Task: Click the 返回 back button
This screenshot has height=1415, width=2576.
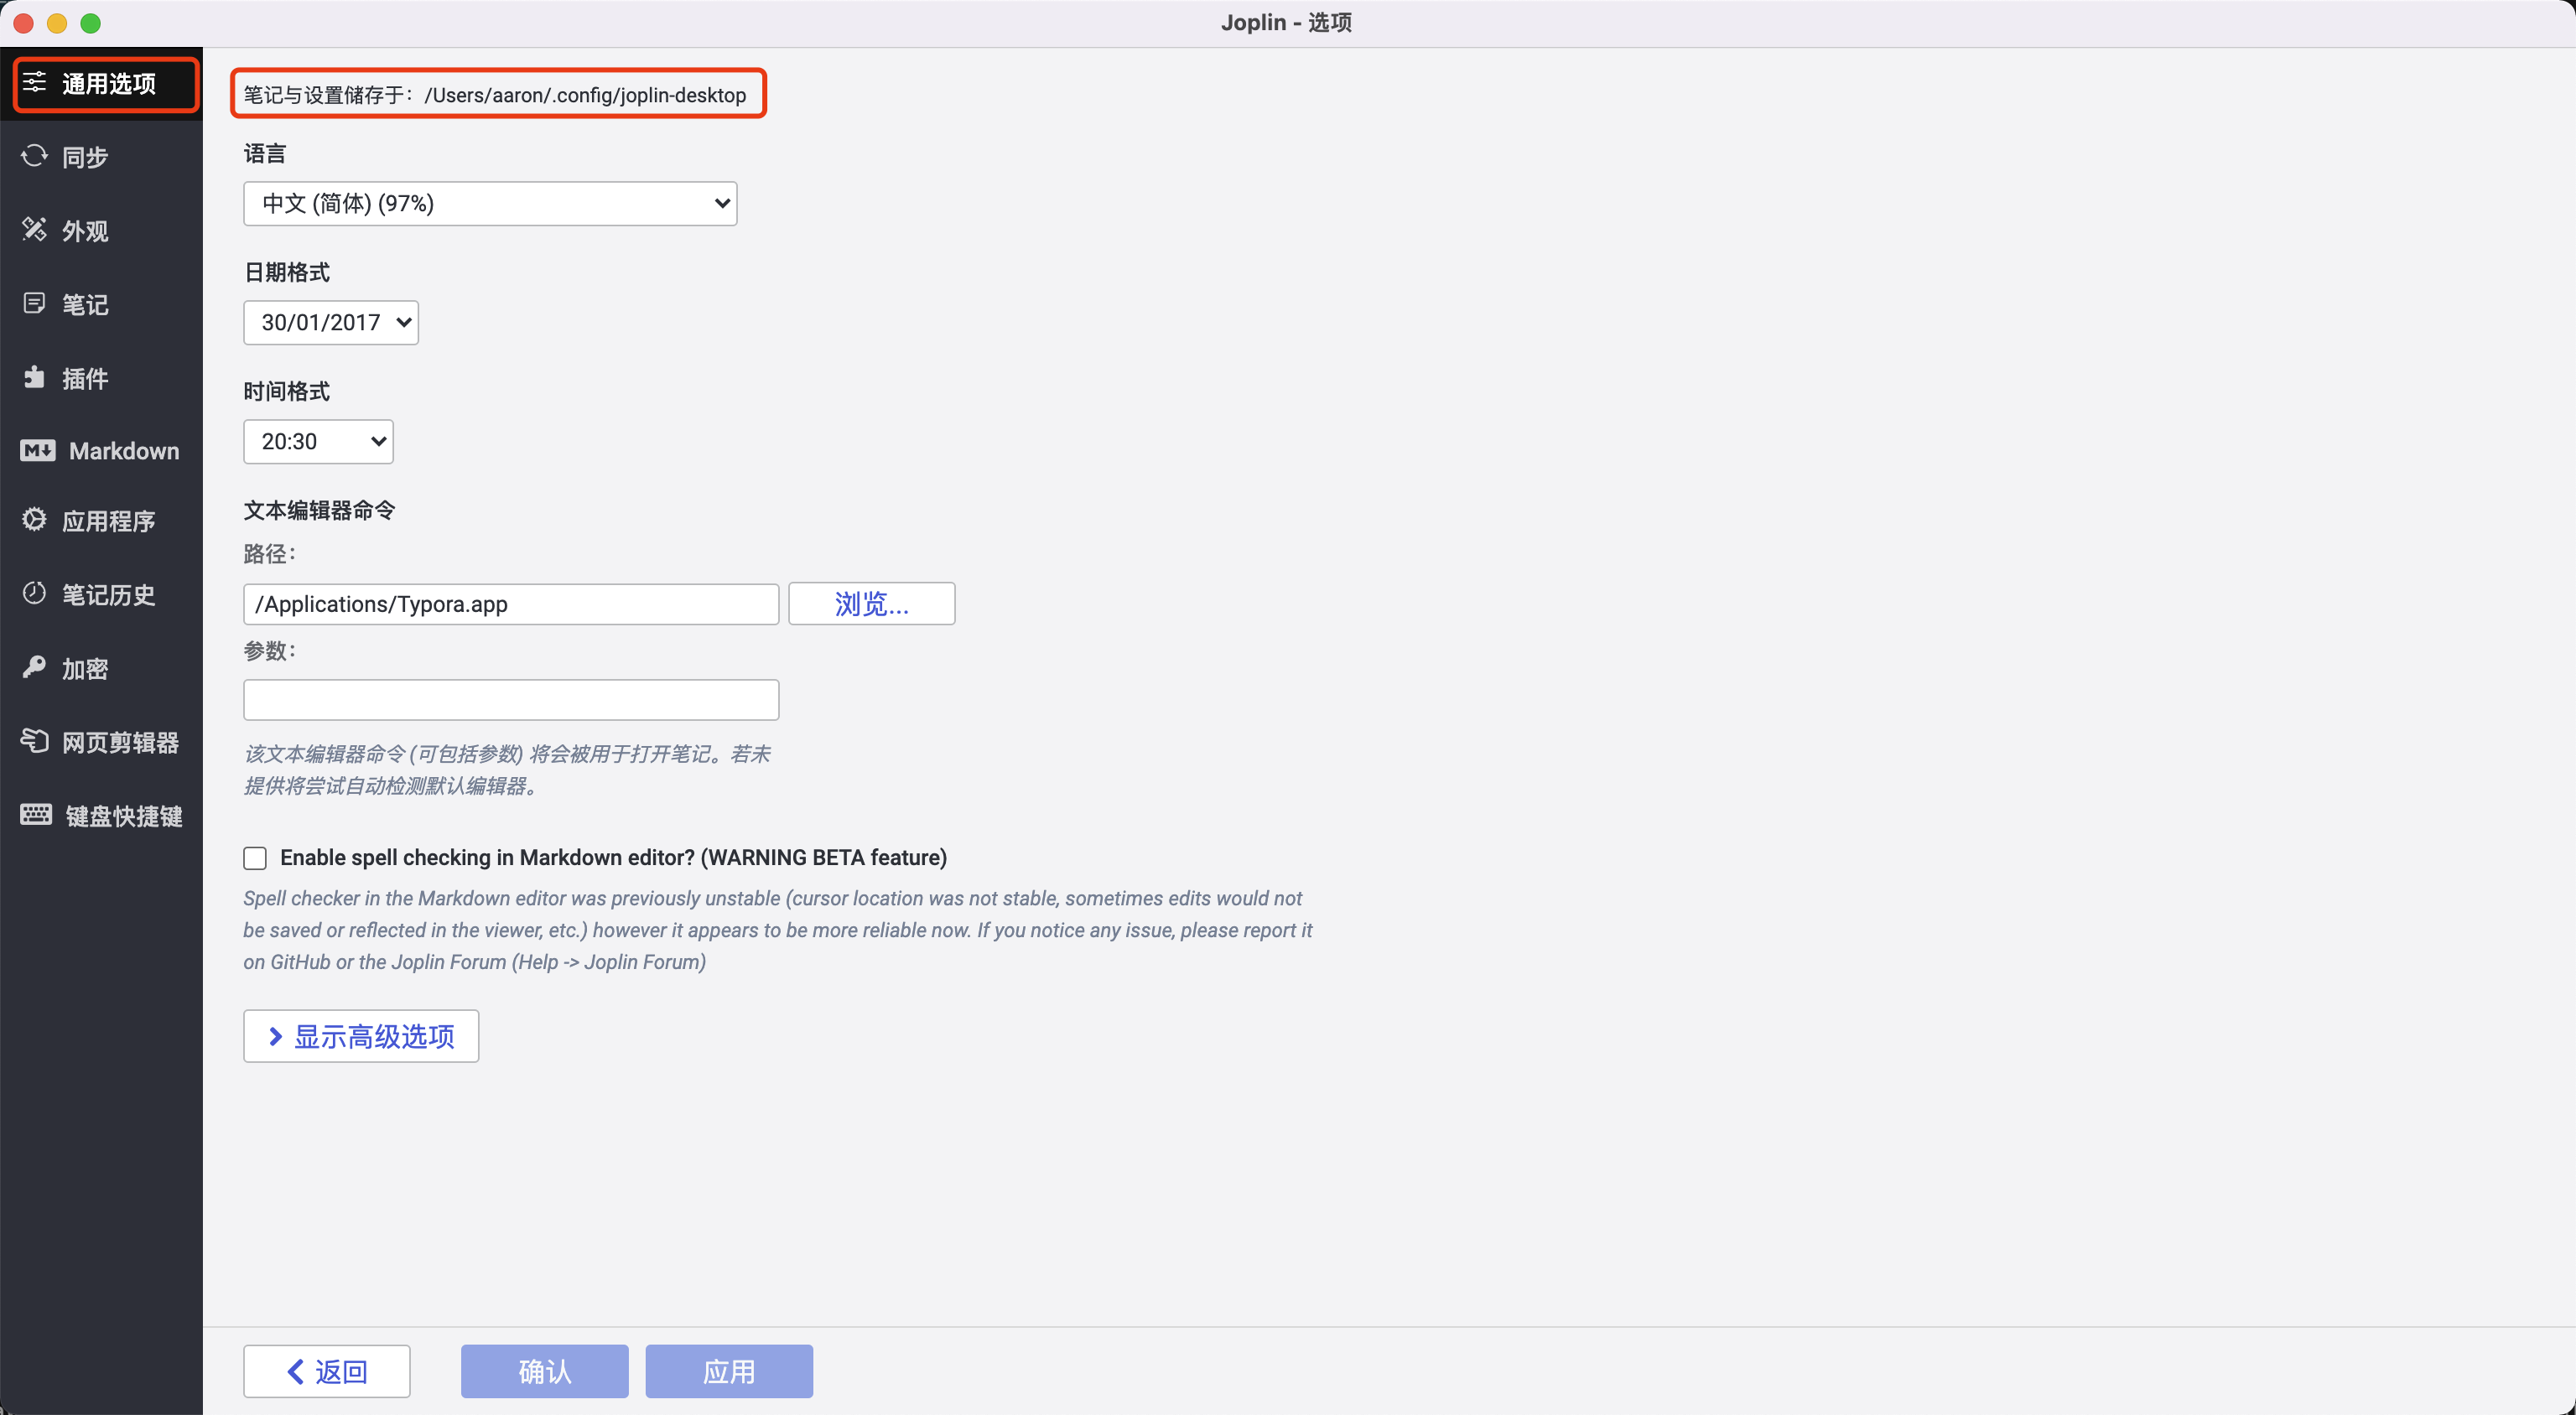Action: [327, 1371]
